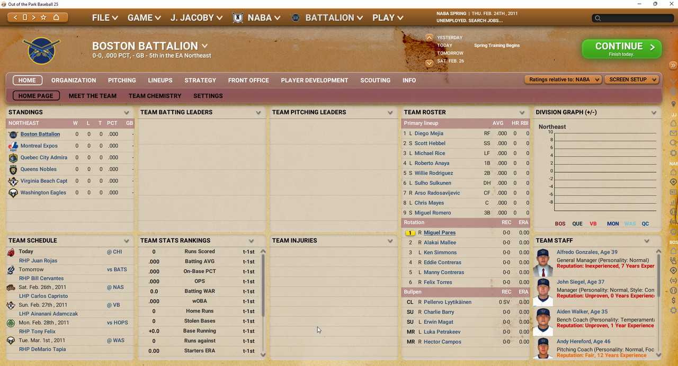Click the NABA league shield logo
The height and width of the screenshot is (366, 678).
point(238,17)
